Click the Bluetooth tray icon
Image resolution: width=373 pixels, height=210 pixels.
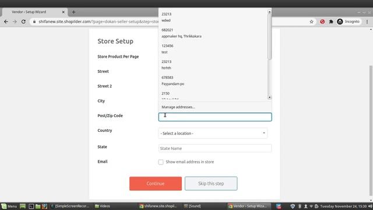click(300, 206)
